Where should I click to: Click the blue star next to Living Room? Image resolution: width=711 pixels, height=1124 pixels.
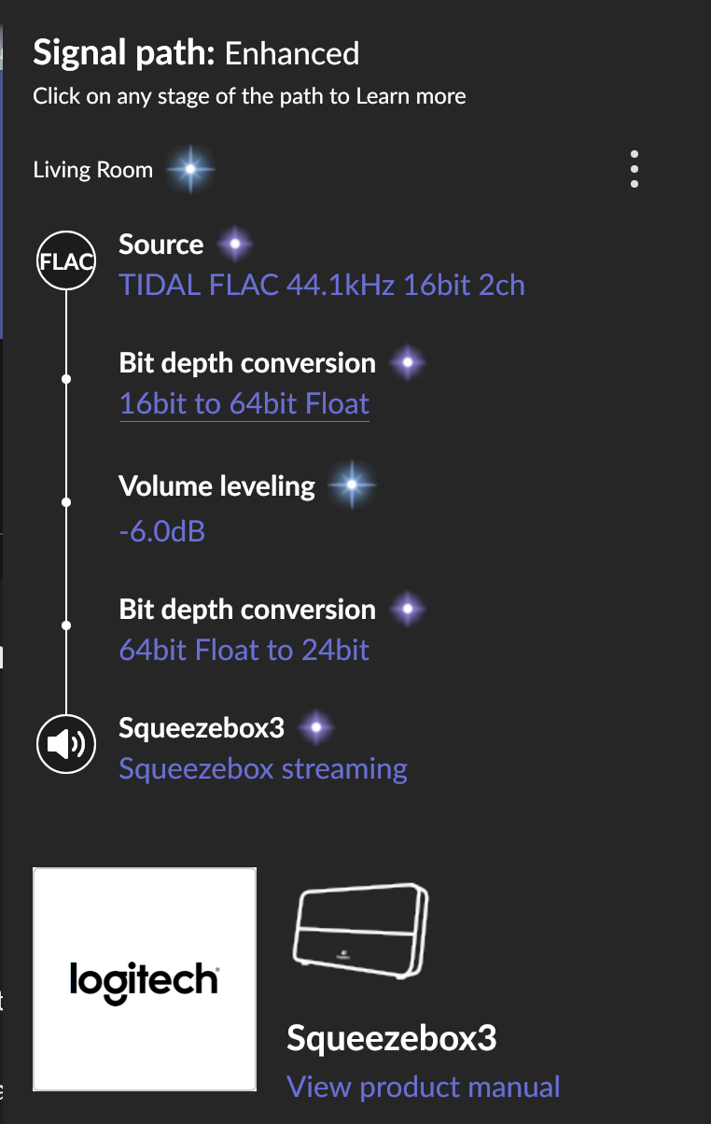tap(190, 169)
